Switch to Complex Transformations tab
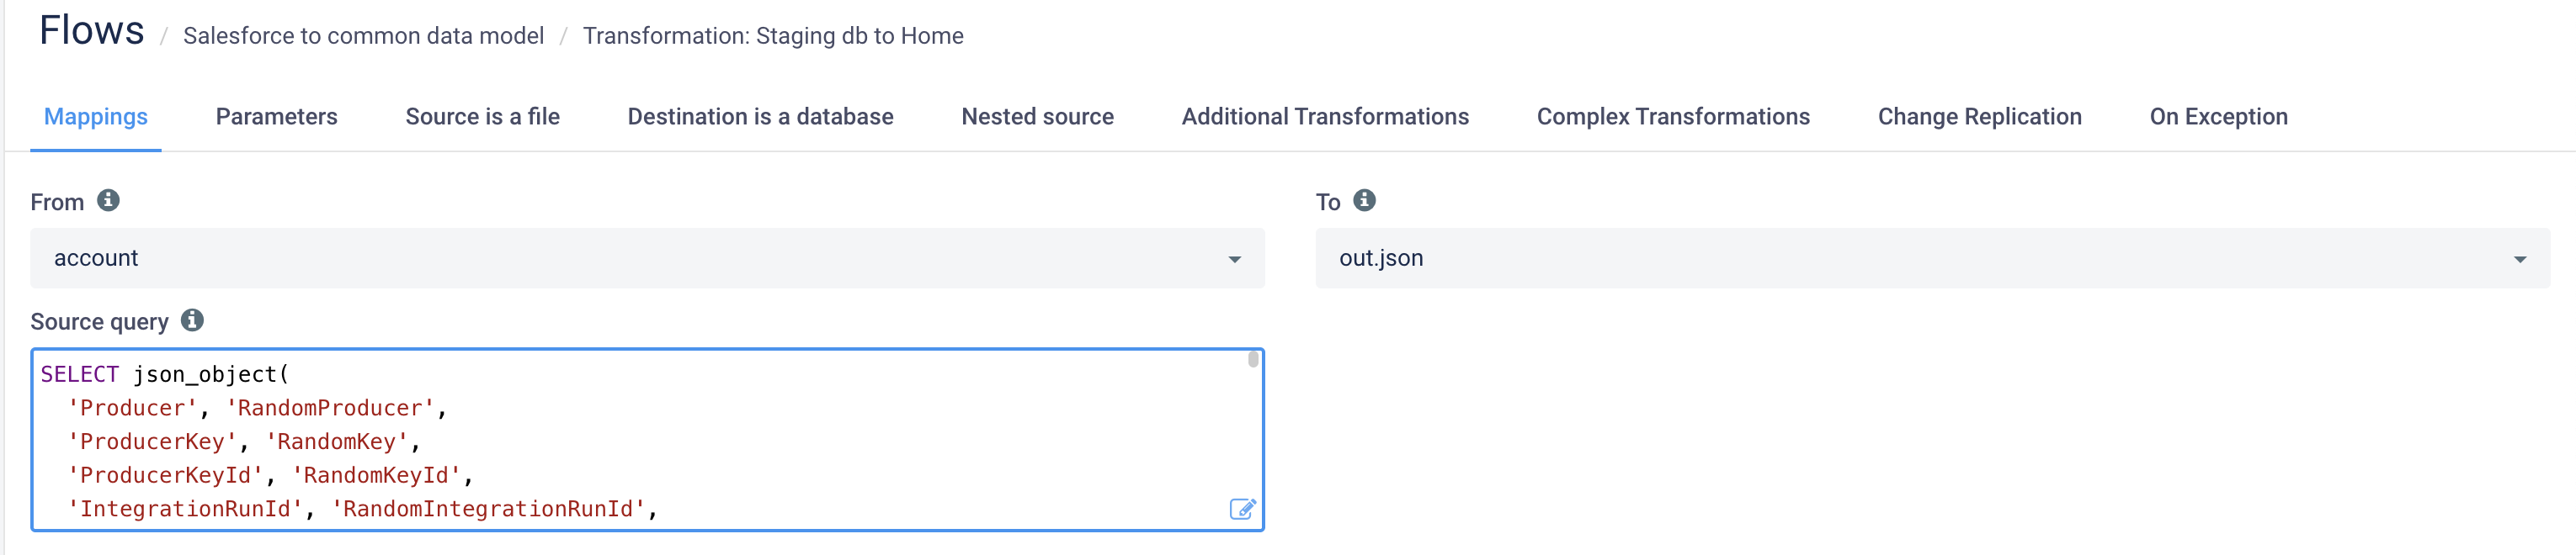Viewport: 2576px width, 555px height. pyautogui.click(x=1673, y=117)
